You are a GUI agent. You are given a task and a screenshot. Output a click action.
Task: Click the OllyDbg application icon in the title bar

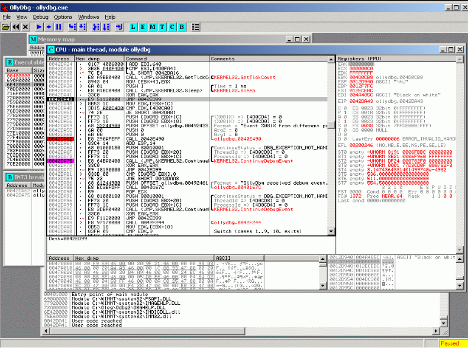5,8
